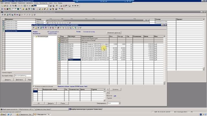Click down arrow of selected goods scrollbar
Screen dimensions: 207x116
(104, 100)
